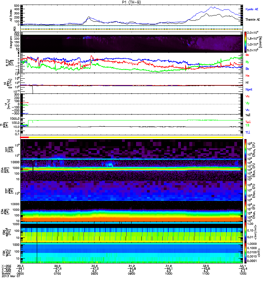The height and width of the screenshot is (281, 263).
Task: Select the Kyoto AE legend label
Action: (252, 9)
